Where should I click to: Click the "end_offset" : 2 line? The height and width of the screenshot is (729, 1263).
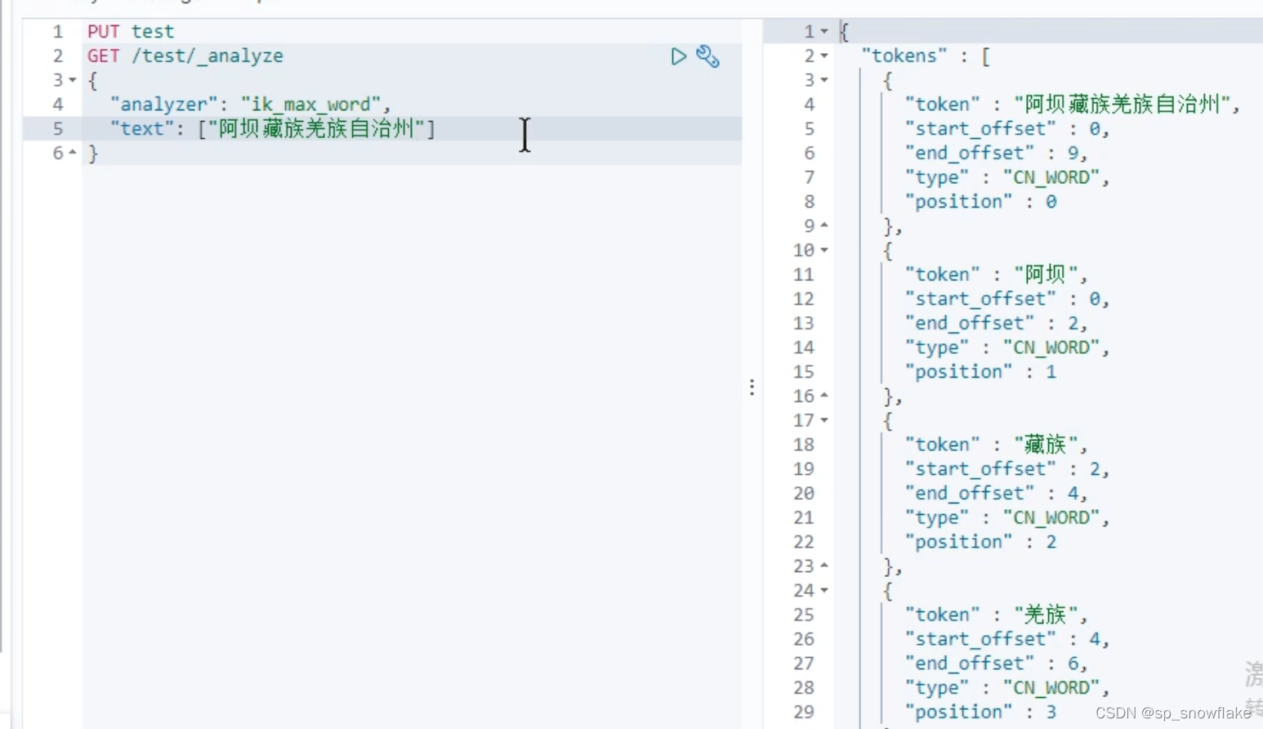click(996, 323)
